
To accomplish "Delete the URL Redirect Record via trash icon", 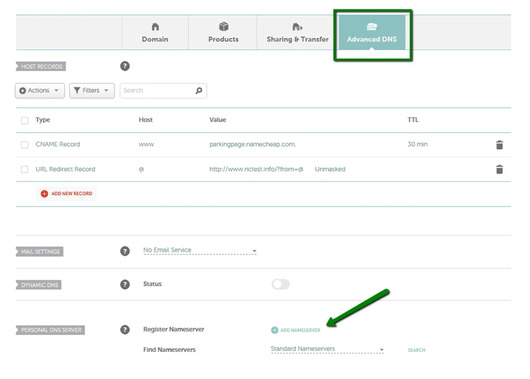I will [x=499, y=169].
